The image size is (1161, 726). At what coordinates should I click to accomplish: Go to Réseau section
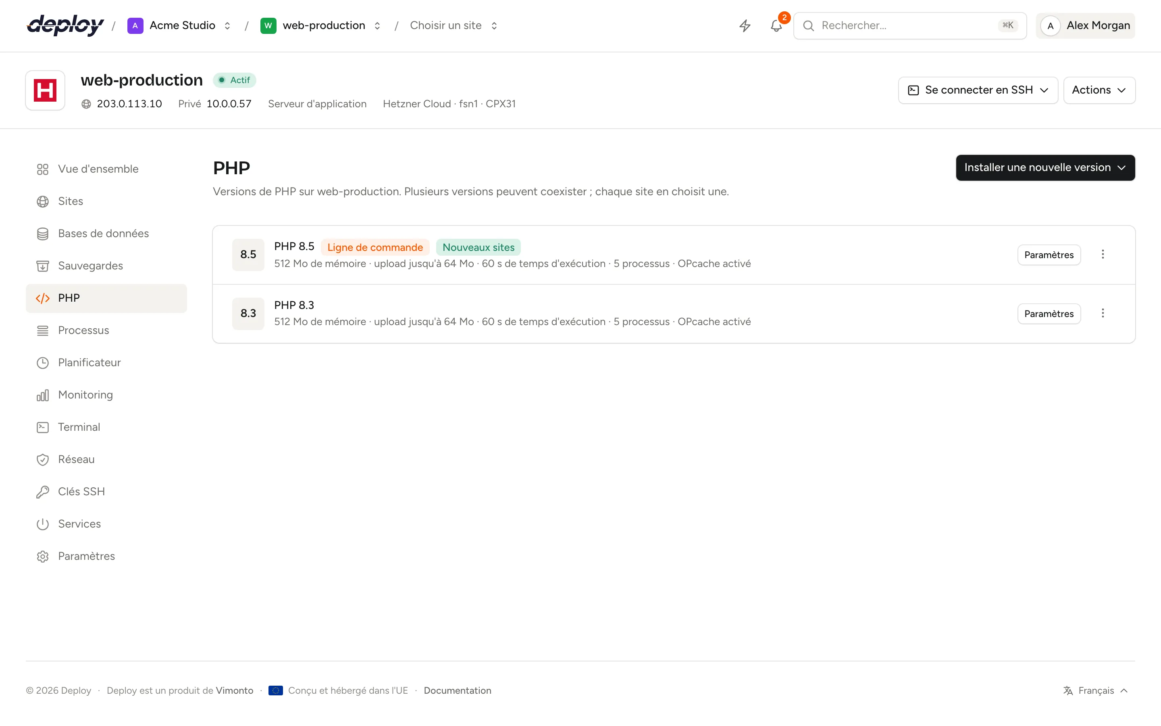pyautogui.click(x=106, y=459)
